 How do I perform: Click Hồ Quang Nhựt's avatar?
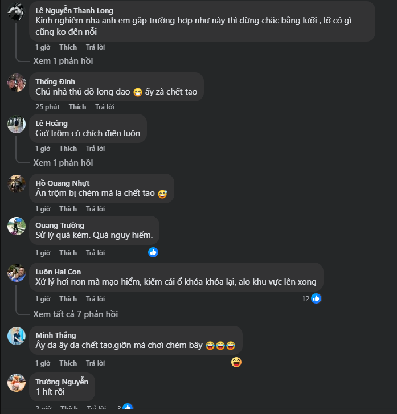[16, 183]
